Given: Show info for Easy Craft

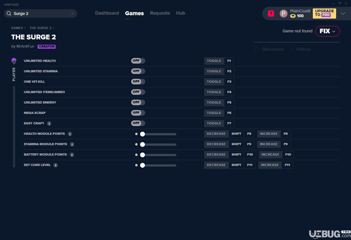Looking at the screenshot, I should coord(49,124).
